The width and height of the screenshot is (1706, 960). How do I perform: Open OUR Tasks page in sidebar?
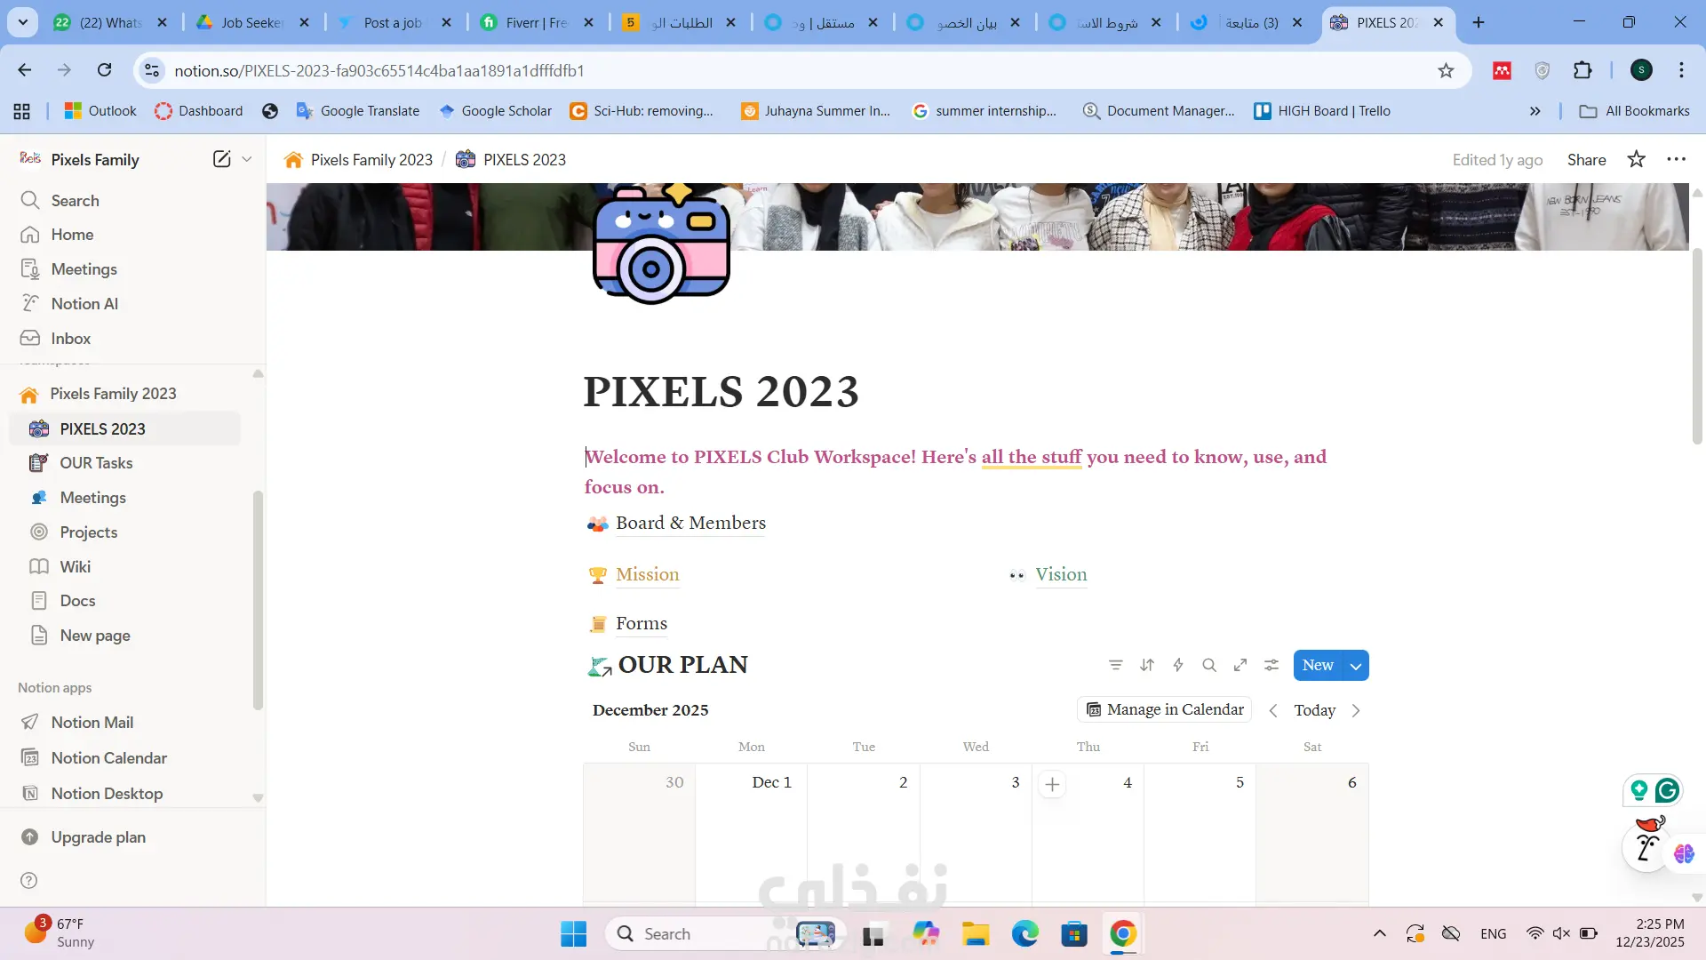click(x=96, y=463)
